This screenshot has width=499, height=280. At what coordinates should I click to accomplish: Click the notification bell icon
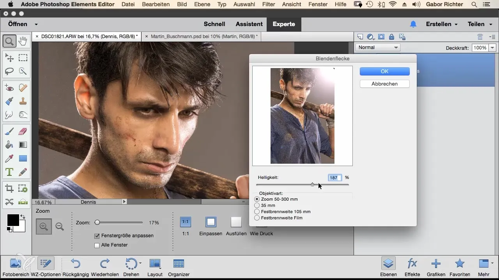point(413,24)
